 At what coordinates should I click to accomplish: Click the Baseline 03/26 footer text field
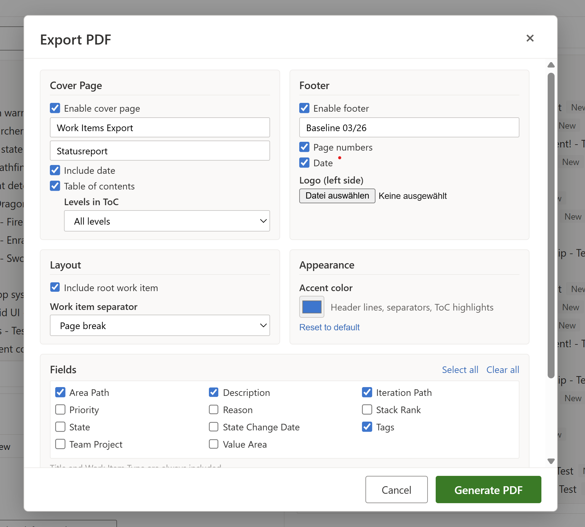409,127
